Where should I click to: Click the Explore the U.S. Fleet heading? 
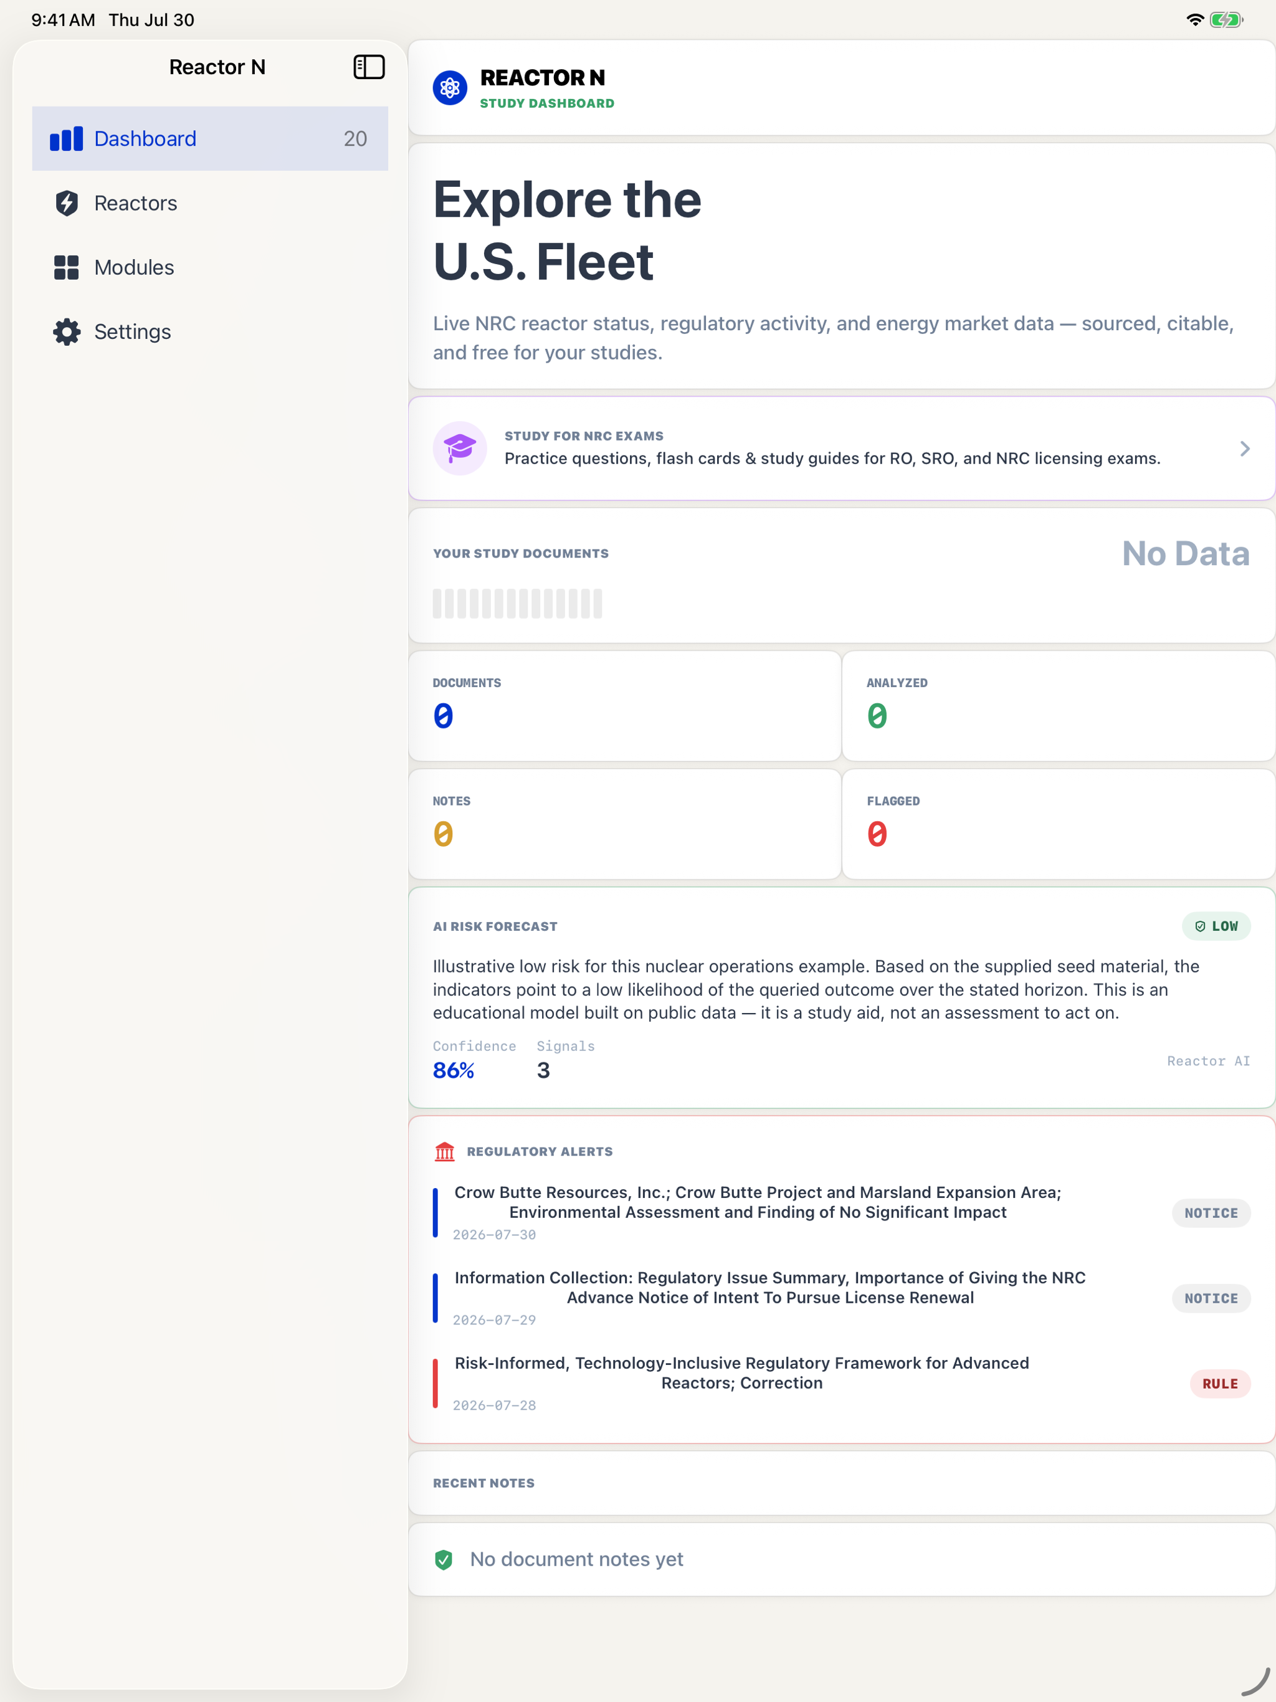[566, 230]
